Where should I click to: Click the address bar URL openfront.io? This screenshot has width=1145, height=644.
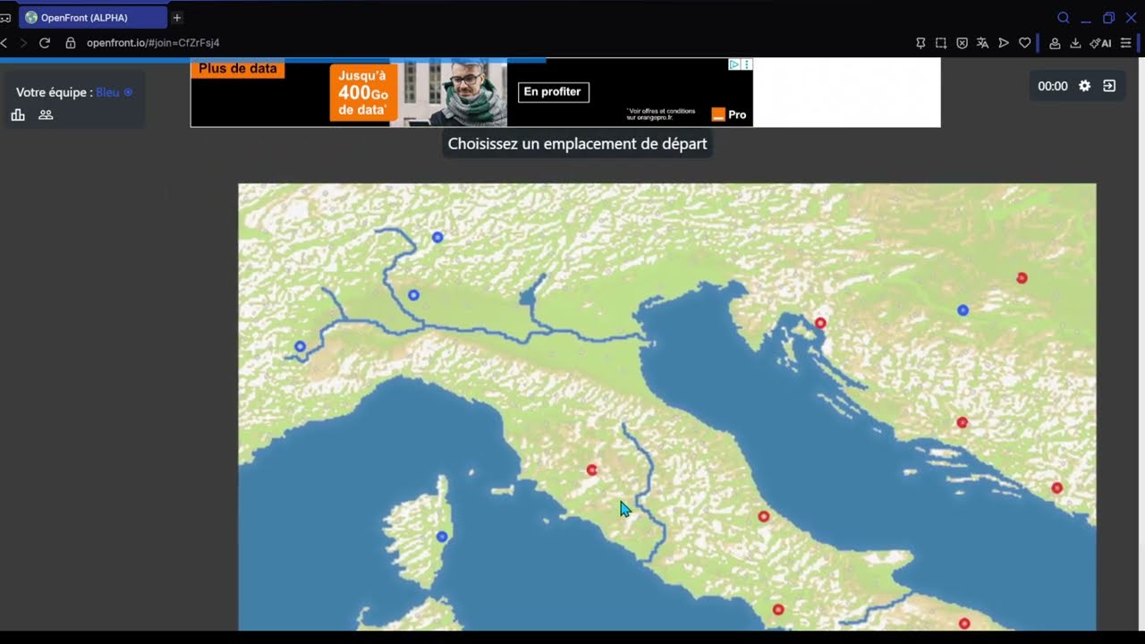tap(153, 43)
